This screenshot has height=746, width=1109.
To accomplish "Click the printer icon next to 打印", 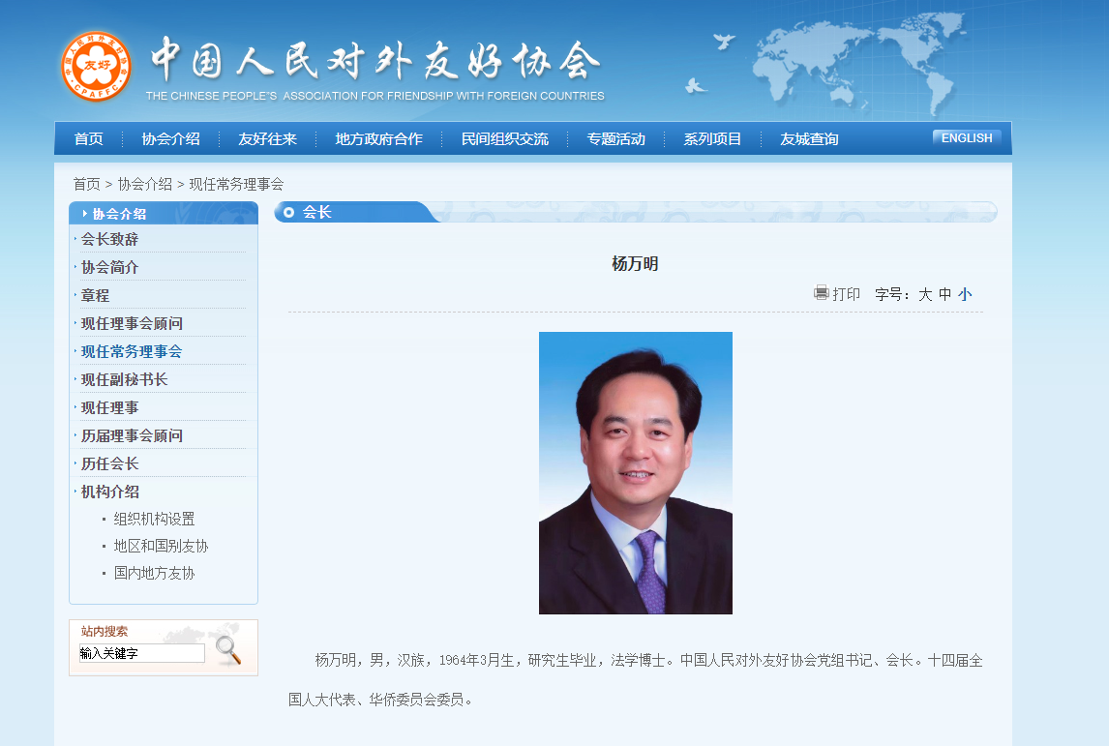I will (x=822, y=293).
